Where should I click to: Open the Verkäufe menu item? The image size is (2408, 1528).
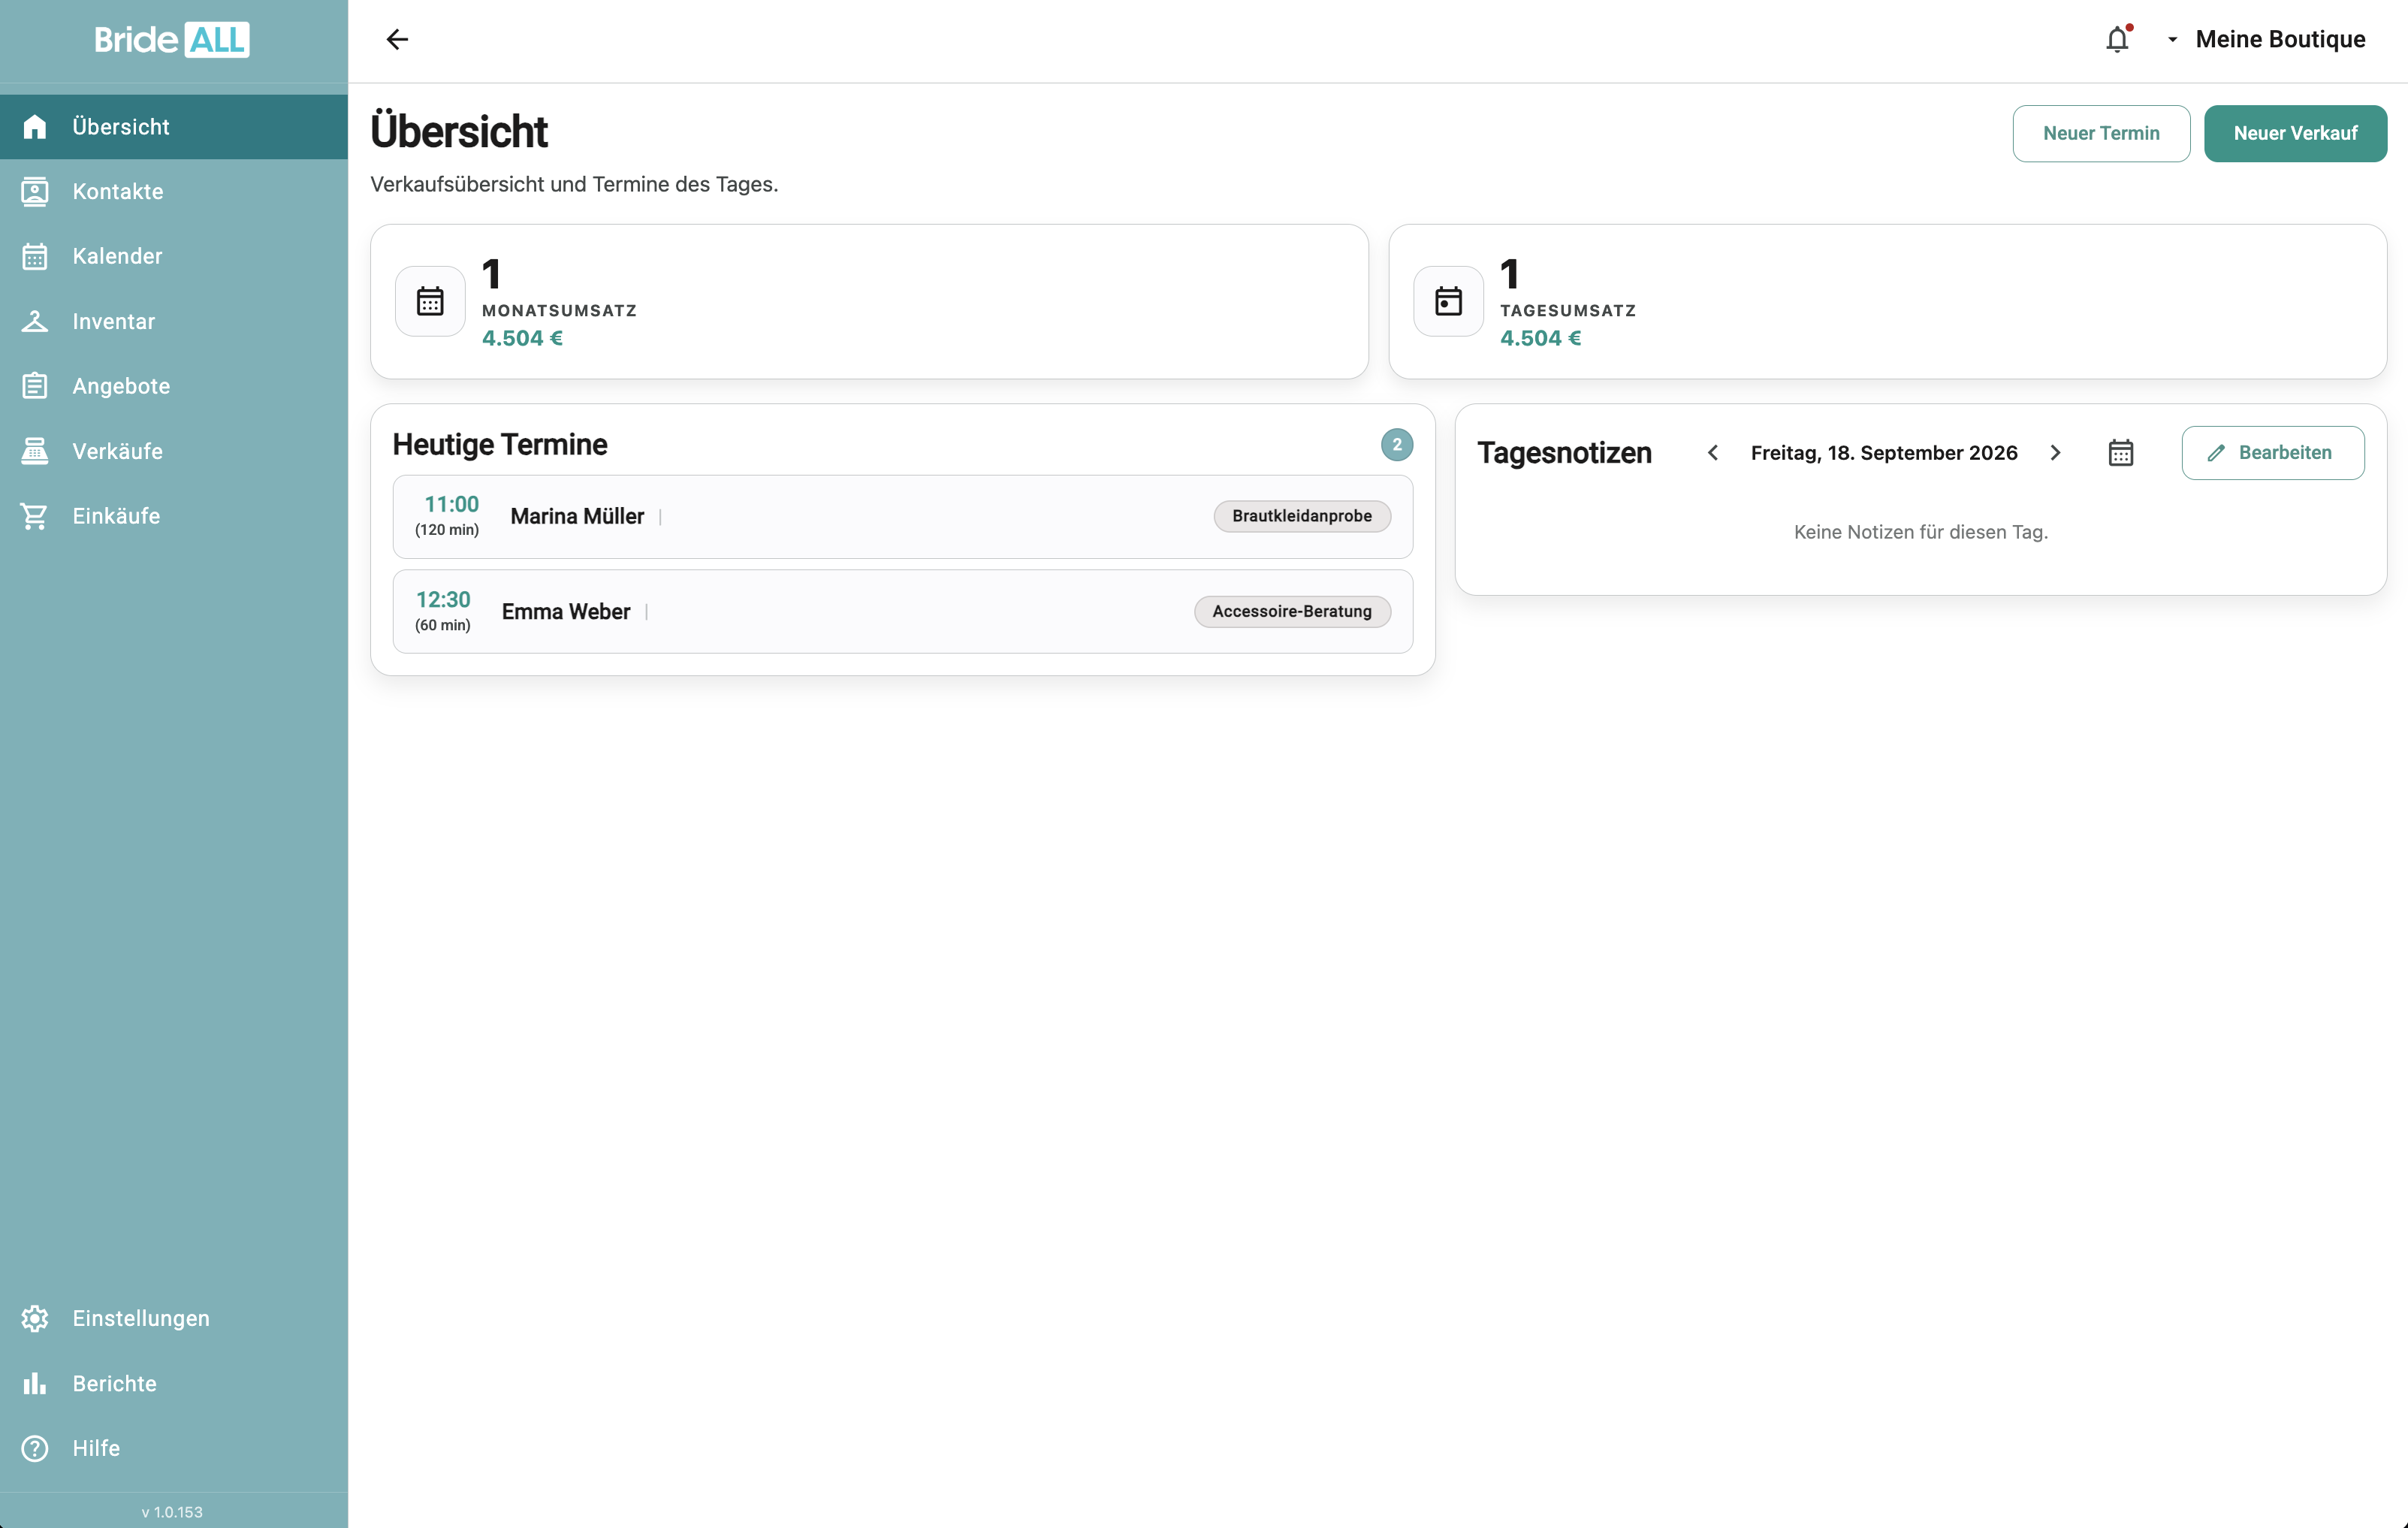[x=174, y=451]
